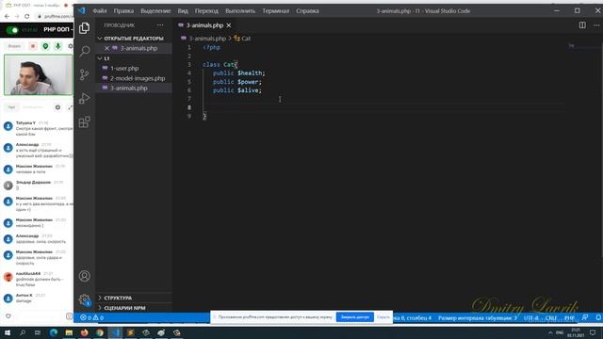Viewport: 603px width, 339px height.
Task: Open the Выполнить menu
Action: [240, 10]
